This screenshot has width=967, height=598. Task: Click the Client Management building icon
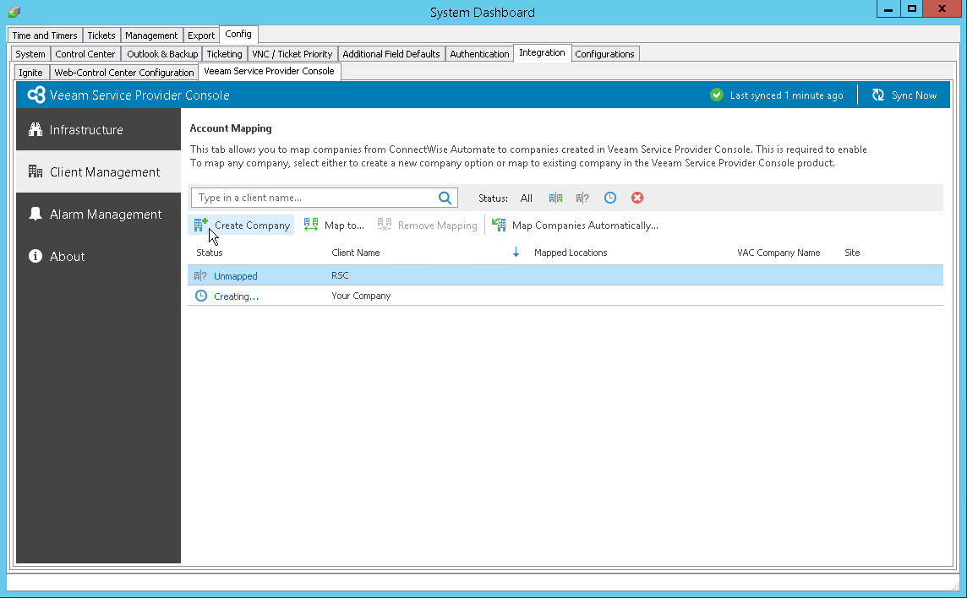pyautogui.click(x=36, y=171)
